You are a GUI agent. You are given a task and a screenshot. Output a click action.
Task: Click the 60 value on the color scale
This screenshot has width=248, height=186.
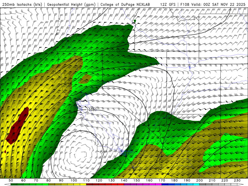click(x=23, y=180)
